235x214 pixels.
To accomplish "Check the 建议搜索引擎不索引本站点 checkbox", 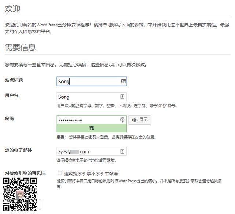I will tap(59, 173).
